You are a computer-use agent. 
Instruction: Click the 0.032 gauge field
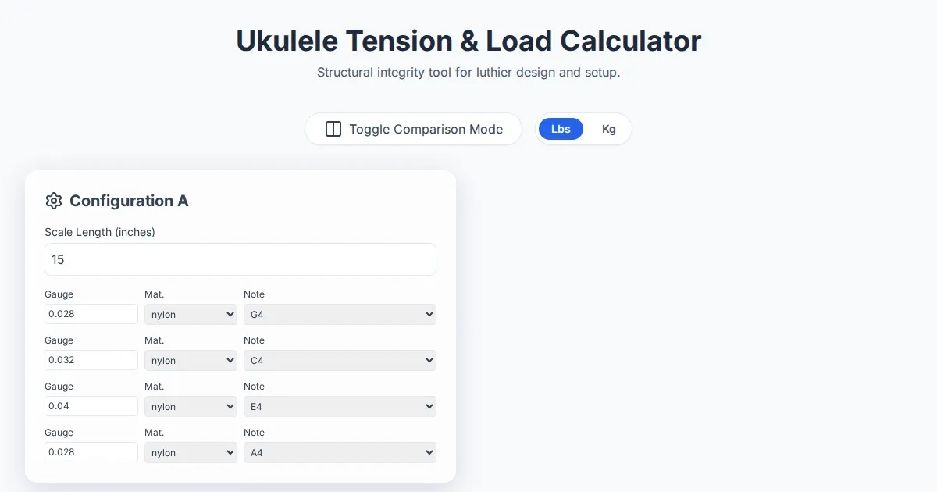tap(91, 360)
